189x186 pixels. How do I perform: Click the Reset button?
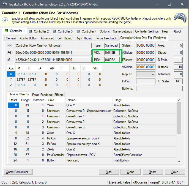(153, 172)
